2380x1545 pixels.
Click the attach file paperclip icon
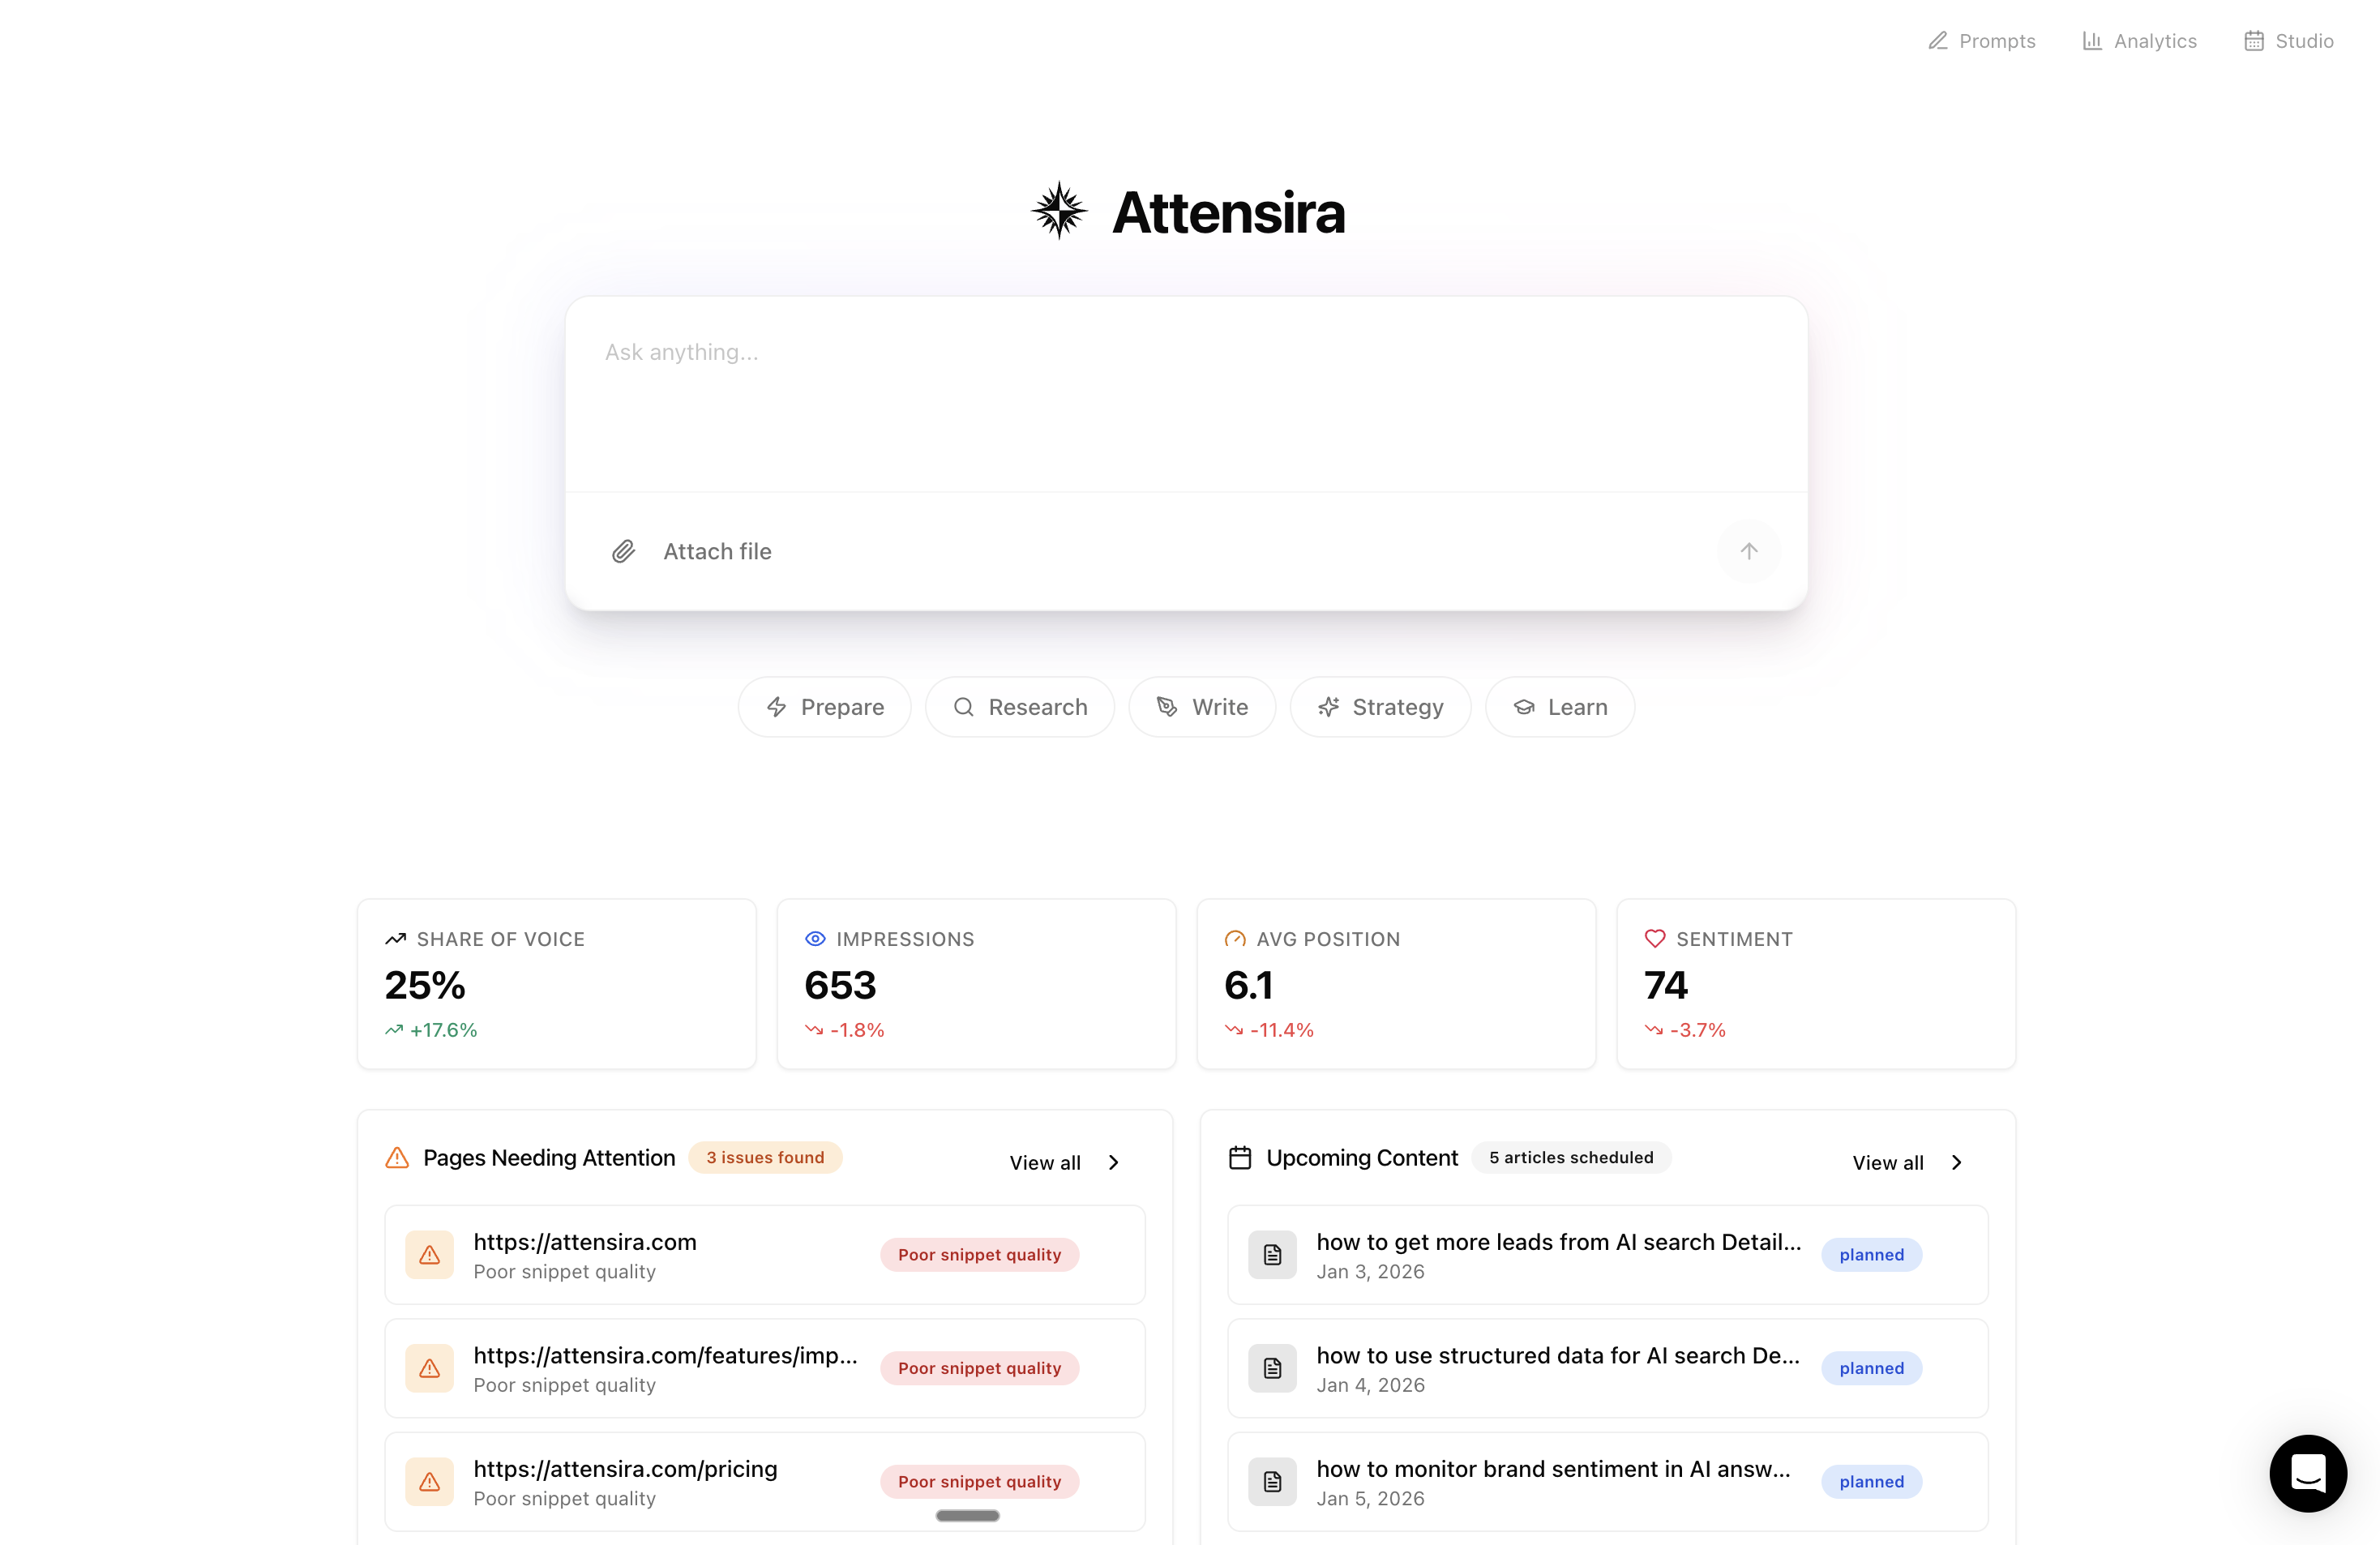(x=623, y=551)
